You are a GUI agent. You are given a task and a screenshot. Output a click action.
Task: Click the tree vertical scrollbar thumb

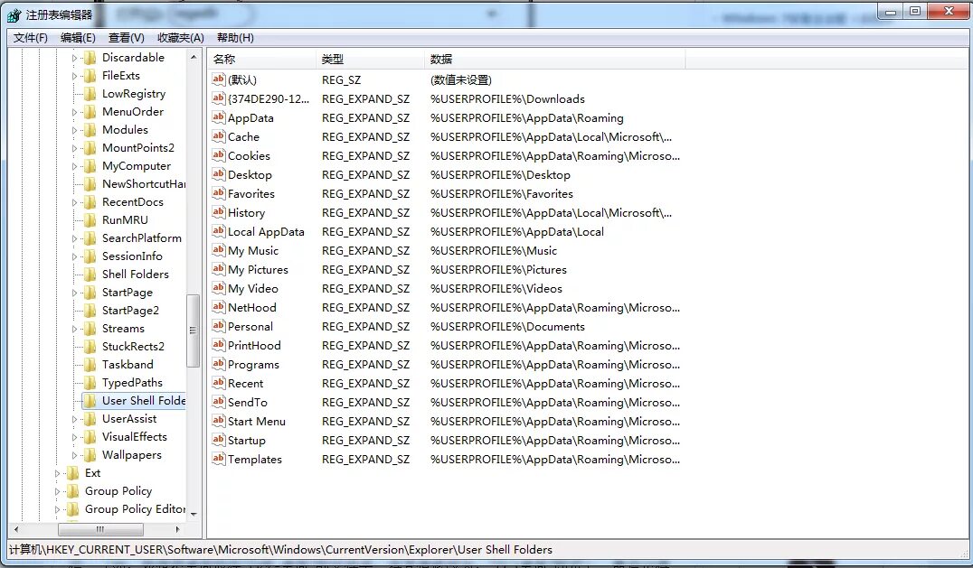[x=193, y=331]
